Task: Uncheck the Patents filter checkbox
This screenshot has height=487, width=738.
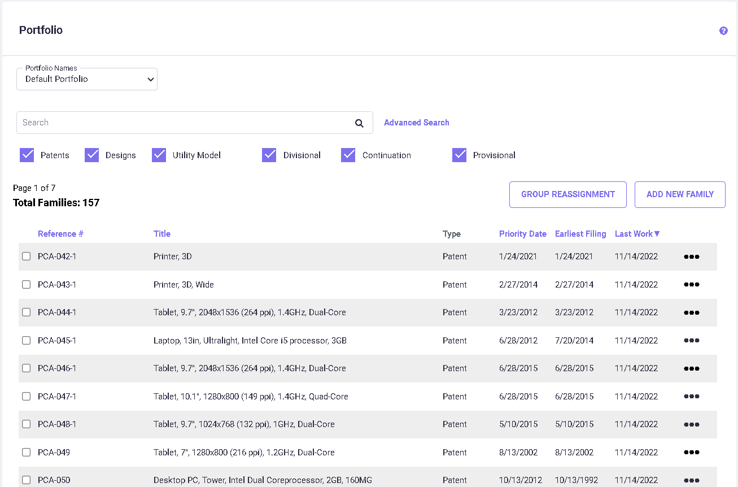Action: [27, 155]
